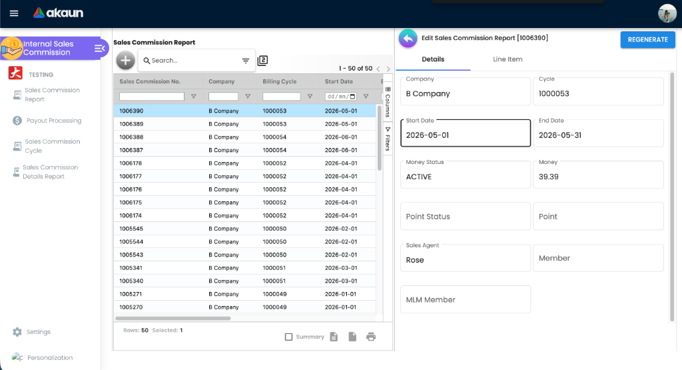The width and height of the screenshot is (682, 370).
Task: Click the details panel vertical scrollbar
Action: (672, 197)
